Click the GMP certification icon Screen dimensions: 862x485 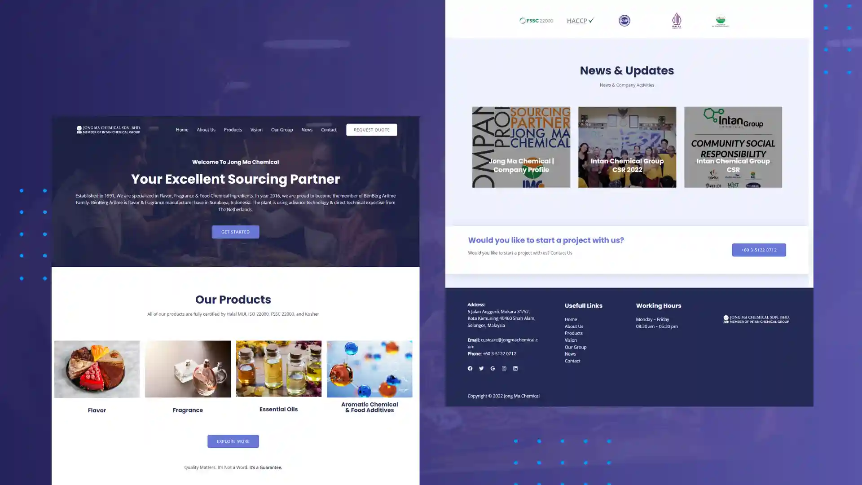(x=625, y=20)
